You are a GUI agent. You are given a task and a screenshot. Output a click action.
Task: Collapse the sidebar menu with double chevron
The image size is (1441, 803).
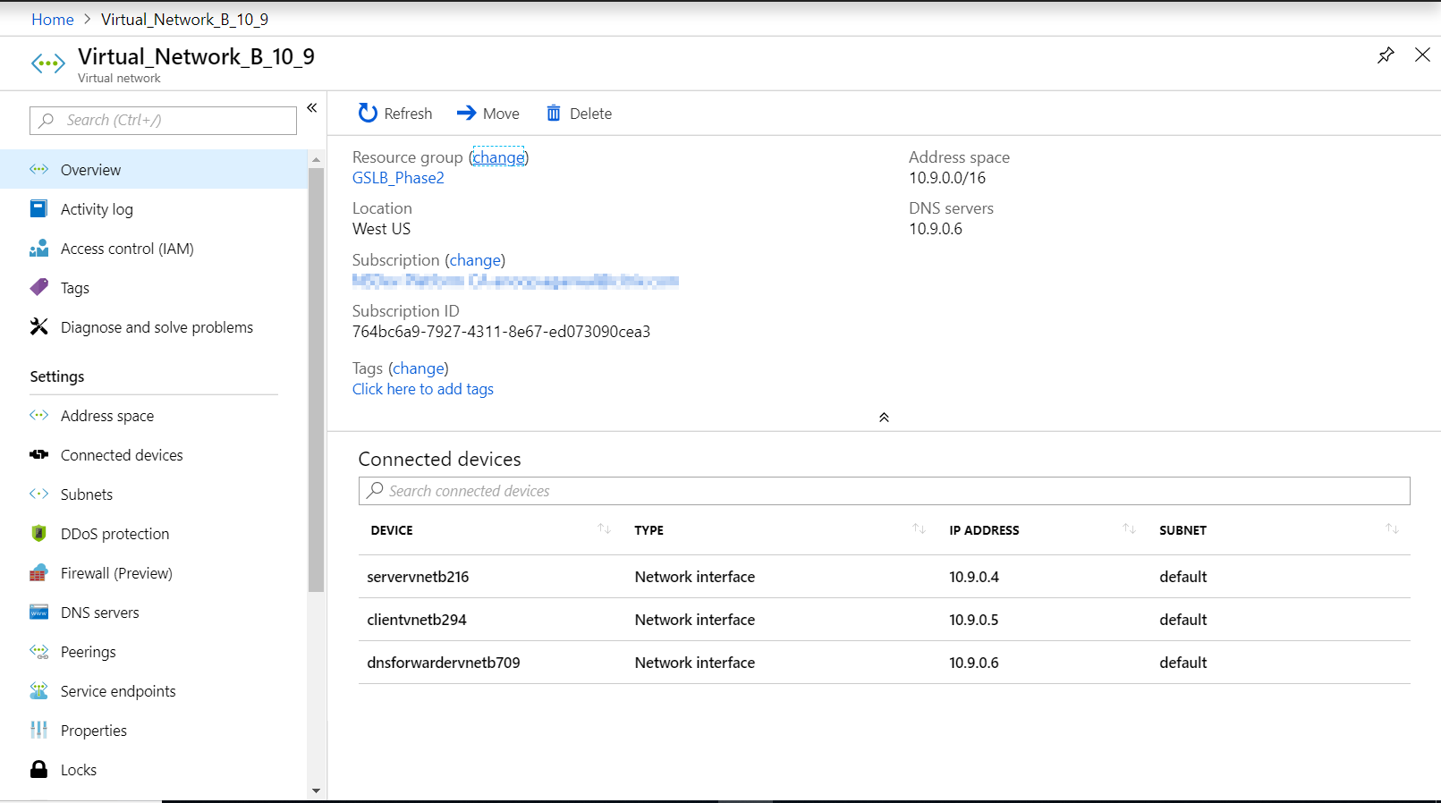point(312,108)
